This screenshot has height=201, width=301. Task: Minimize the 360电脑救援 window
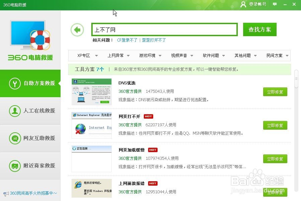[285, 4]
